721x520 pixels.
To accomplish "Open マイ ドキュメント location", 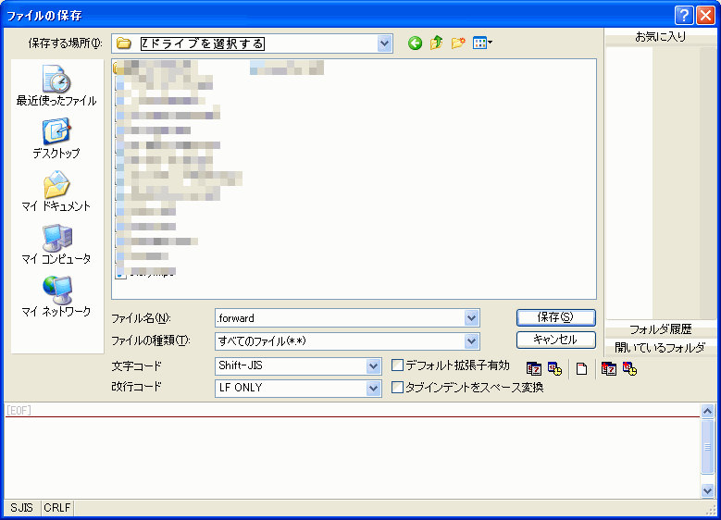I will click(x=56, y=192).
